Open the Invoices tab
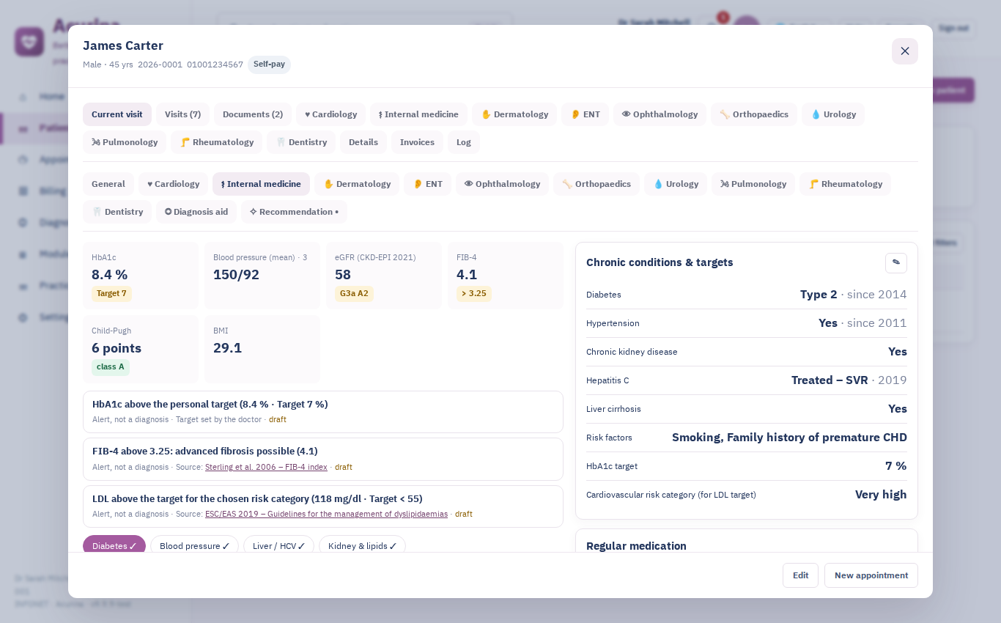1001x623 pixels. [x=417, y=142]
